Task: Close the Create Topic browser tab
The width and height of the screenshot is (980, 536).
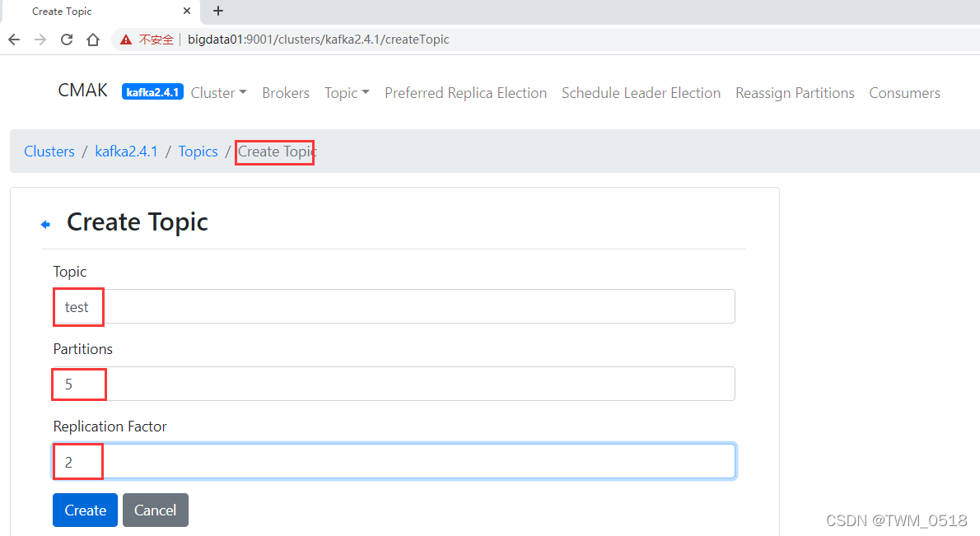Action: [187, 11]
